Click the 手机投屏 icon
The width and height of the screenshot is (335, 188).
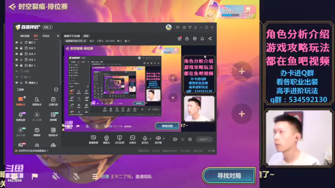point(119,140)
